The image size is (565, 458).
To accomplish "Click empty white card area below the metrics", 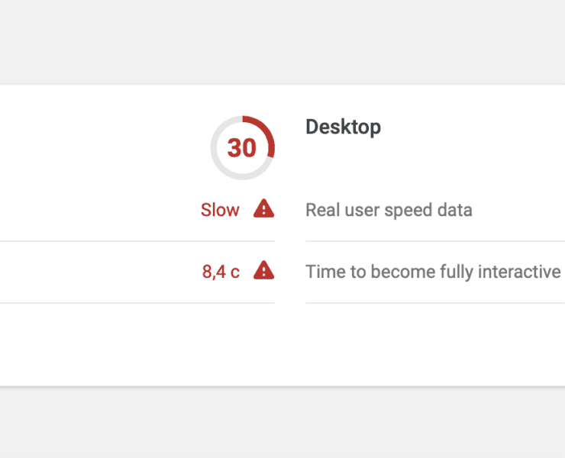I will click(282, 344).
